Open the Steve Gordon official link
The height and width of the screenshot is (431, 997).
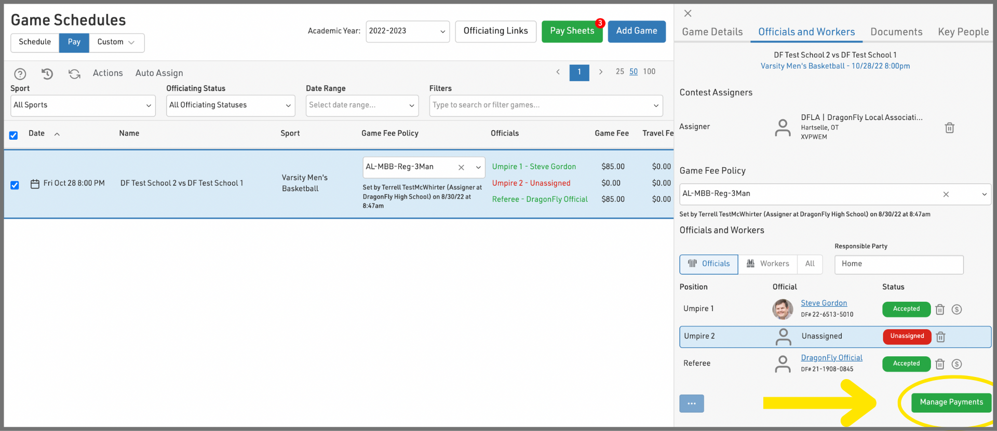click(x=824, y=303)
